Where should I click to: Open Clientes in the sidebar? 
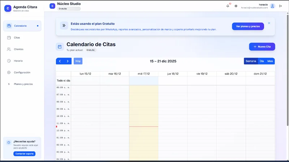click(22, 49)
